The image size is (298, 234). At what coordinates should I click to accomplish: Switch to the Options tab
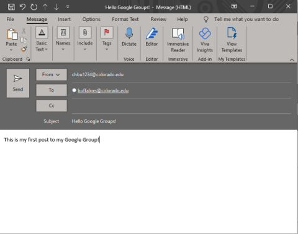[91, 19]
